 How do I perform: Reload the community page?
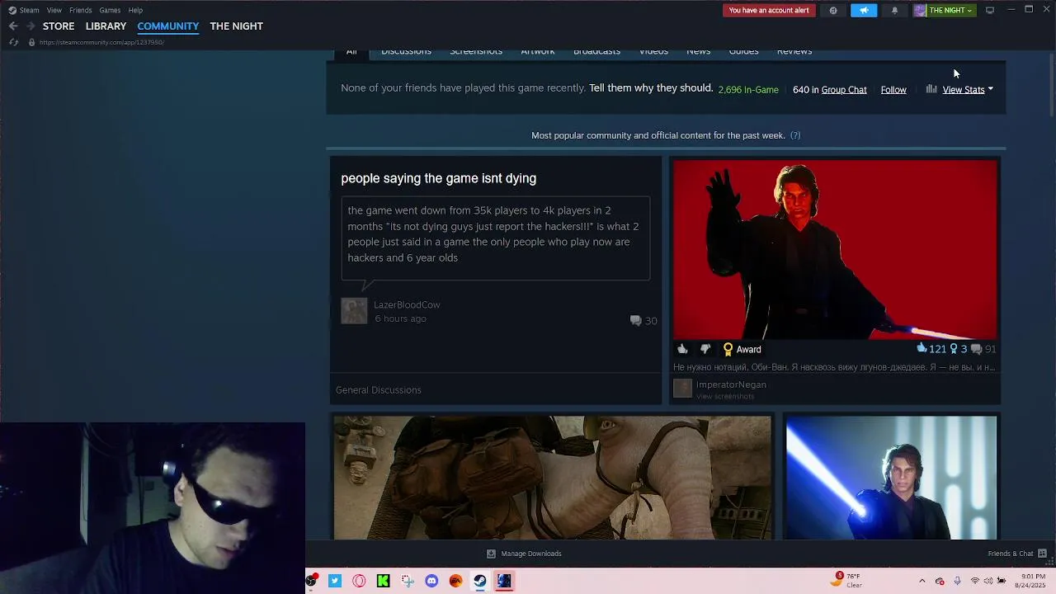(x=13, y=42)
